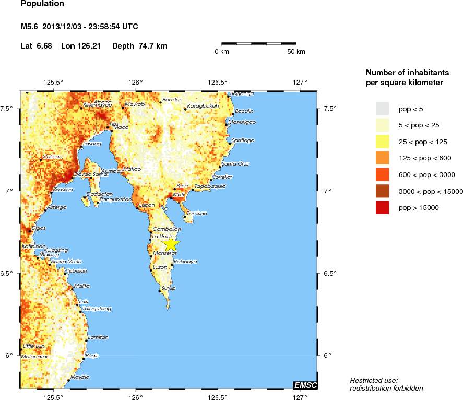Click the 'Lasang' town label
Image resolution: width=463 pixels, height=400 pixels.
tap(92, 144)
